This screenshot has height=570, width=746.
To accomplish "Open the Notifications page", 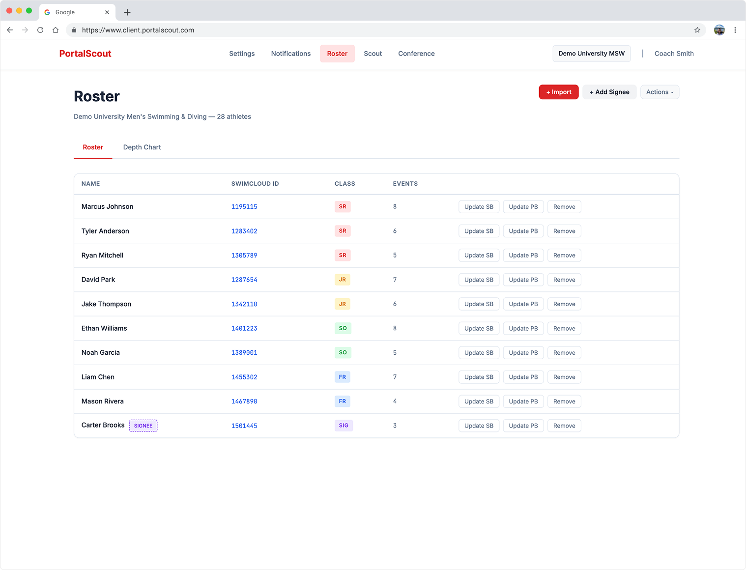I will point(290,54).
